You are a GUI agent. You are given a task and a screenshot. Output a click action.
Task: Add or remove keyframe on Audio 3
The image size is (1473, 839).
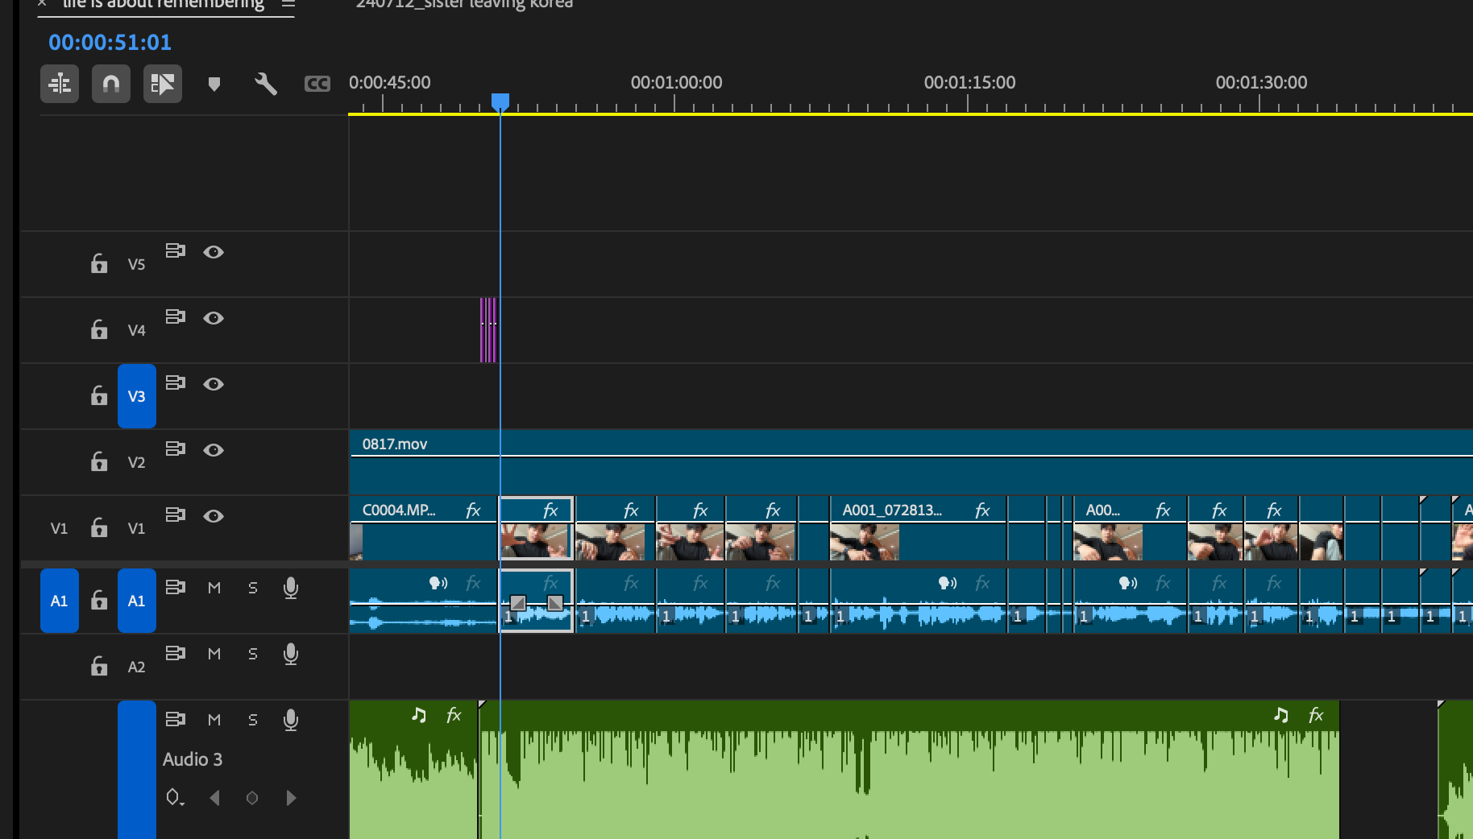(x=252, y=798)
